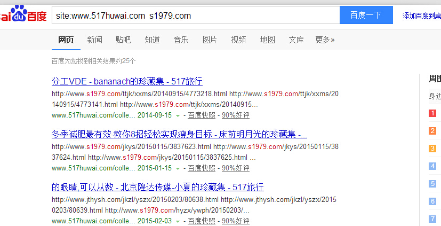Click 90%好评 on the 2015-01-15 result
The image size is (441, 226).
[236, 168]
